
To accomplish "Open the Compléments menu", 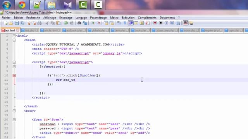I will (x=147, y=18).
